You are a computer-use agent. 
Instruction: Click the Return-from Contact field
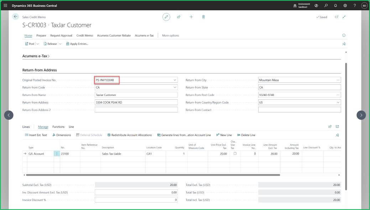[x=299, y=110]
